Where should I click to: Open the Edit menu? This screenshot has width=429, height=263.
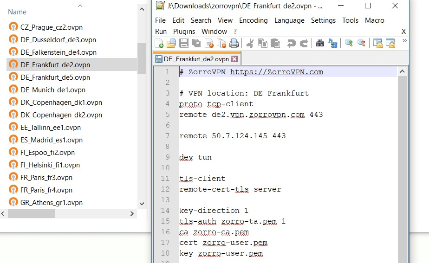(x=178, y=20)
